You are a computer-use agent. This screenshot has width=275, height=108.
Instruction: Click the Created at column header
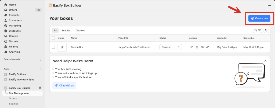(x=222, y=38)
